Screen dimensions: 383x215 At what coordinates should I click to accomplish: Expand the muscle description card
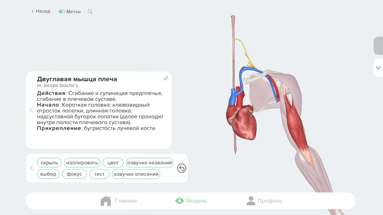point(166,78)
